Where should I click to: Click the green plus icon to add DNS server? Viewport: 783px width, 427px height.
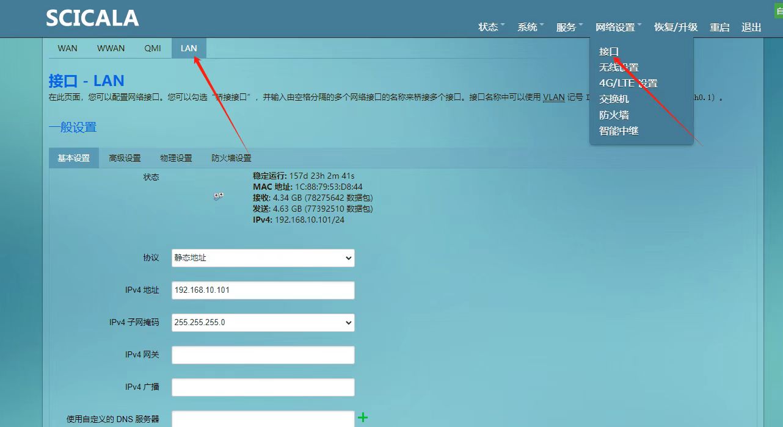[x=363, y=417]
